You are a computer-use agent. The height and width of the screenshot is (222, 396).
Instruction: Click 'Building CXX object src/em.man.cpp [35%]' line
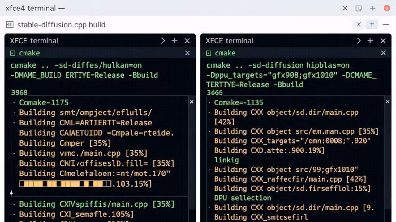(296, 131)
